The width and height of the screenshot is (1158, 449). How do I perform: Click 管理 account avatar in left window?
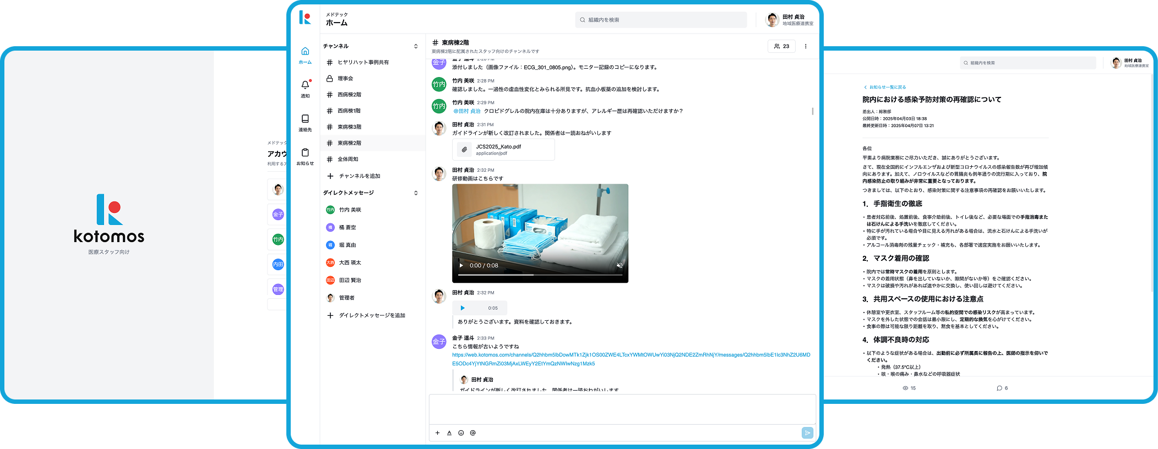(278, 289)
